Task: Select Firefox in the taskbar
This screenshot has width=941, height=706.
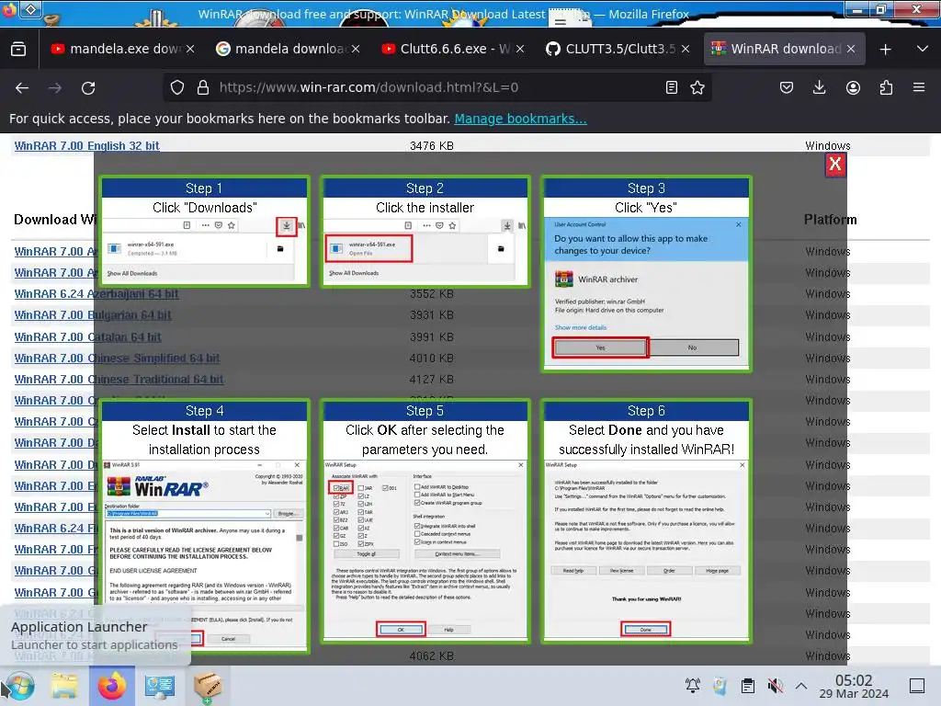Action: click(112, 686)
